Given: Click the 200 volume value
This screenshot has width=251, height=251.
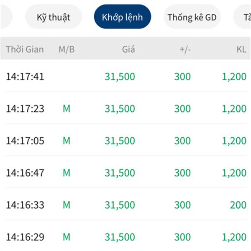Looking at the screenshot, I should 238,205.
